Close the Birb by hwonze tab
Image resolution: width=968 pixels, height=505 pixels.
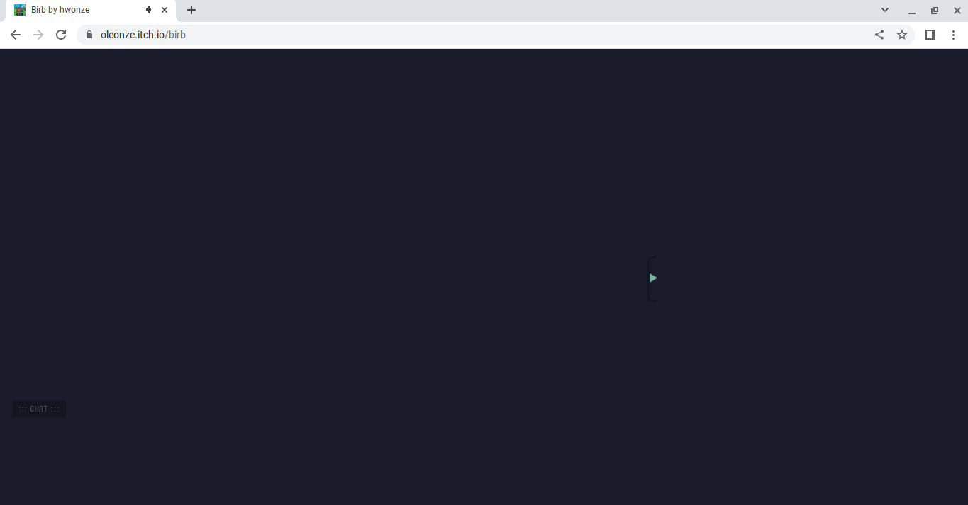click(165, 10)
